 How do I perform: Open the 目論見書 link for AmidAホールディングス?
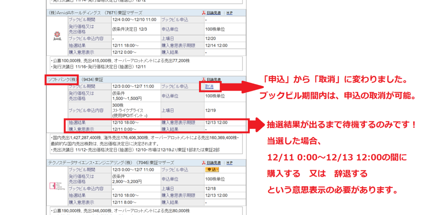click(214, 13)
